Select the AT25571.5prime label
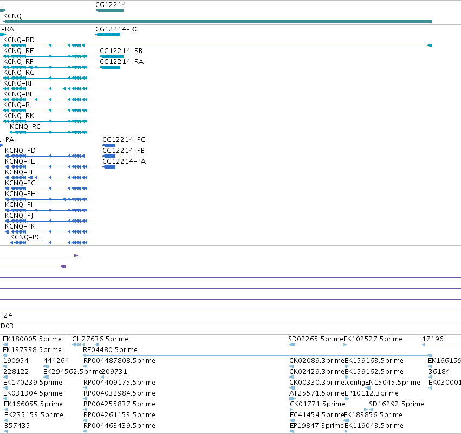Image resolution: width=461 pixels, height=434 pixels. coord(317,394)
